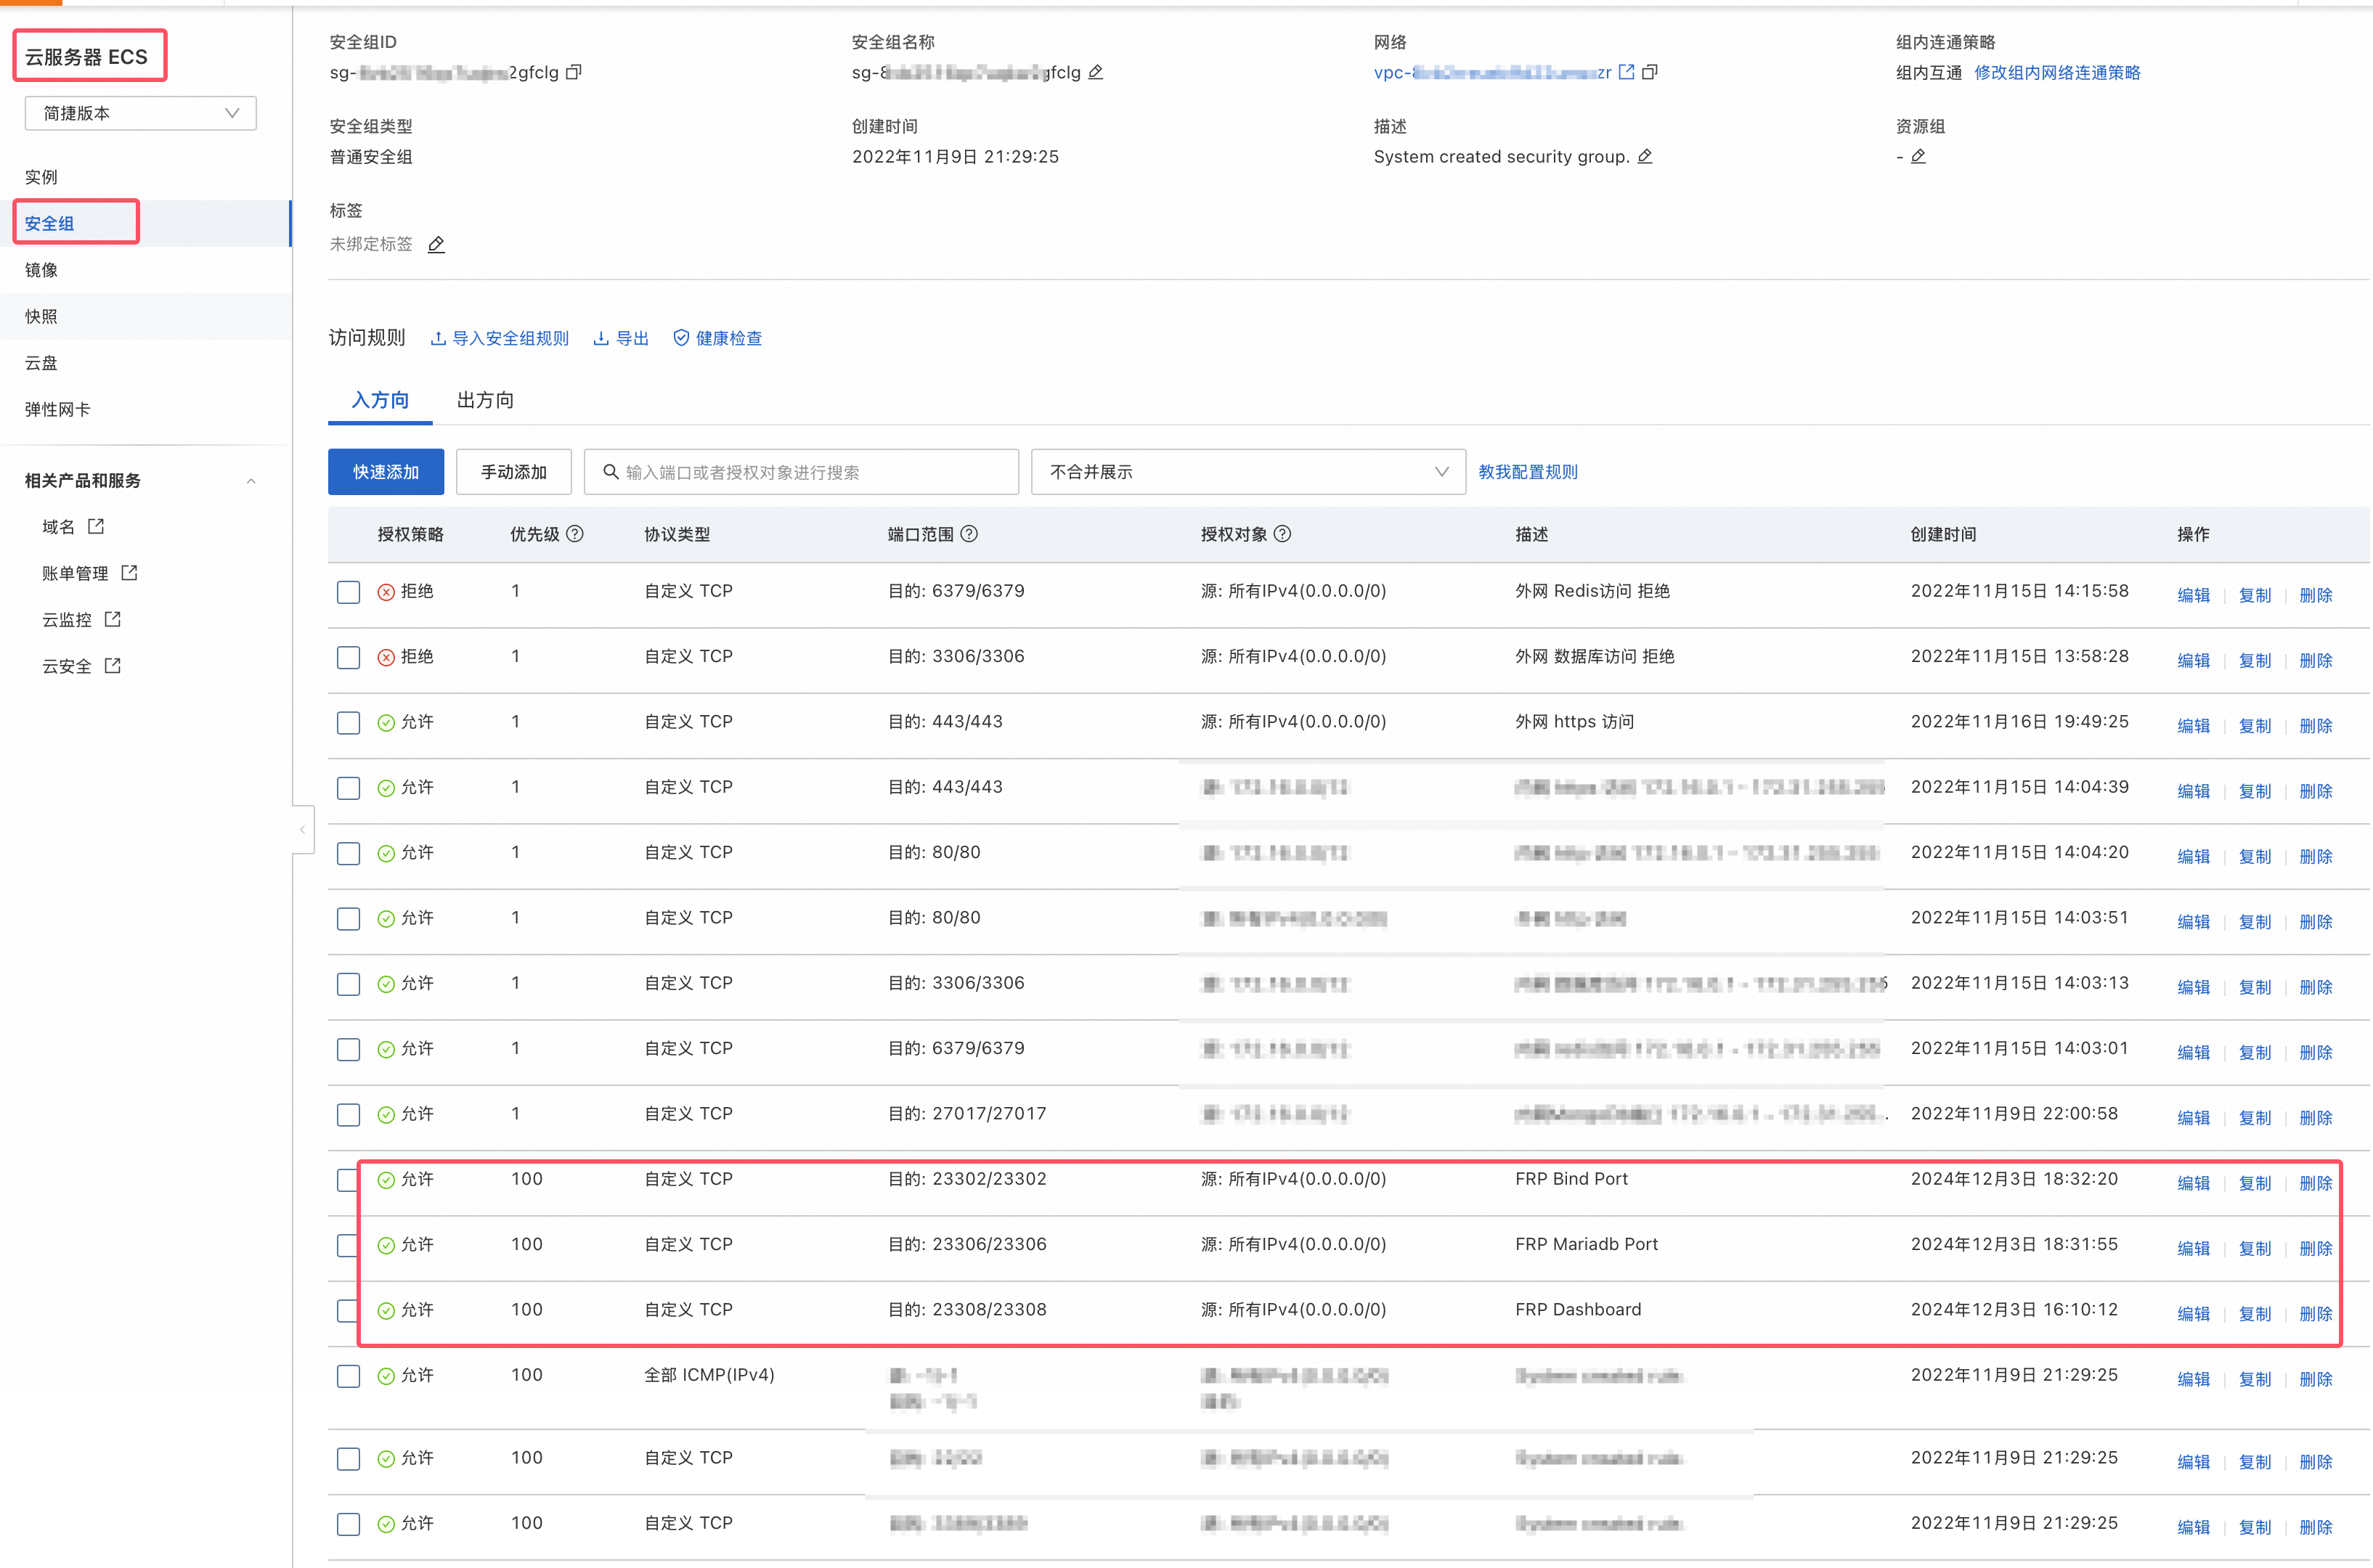This screenshot has height=1568, width=2373.
Task: Open 云安全 external link icon
Action: click(113, 666)
